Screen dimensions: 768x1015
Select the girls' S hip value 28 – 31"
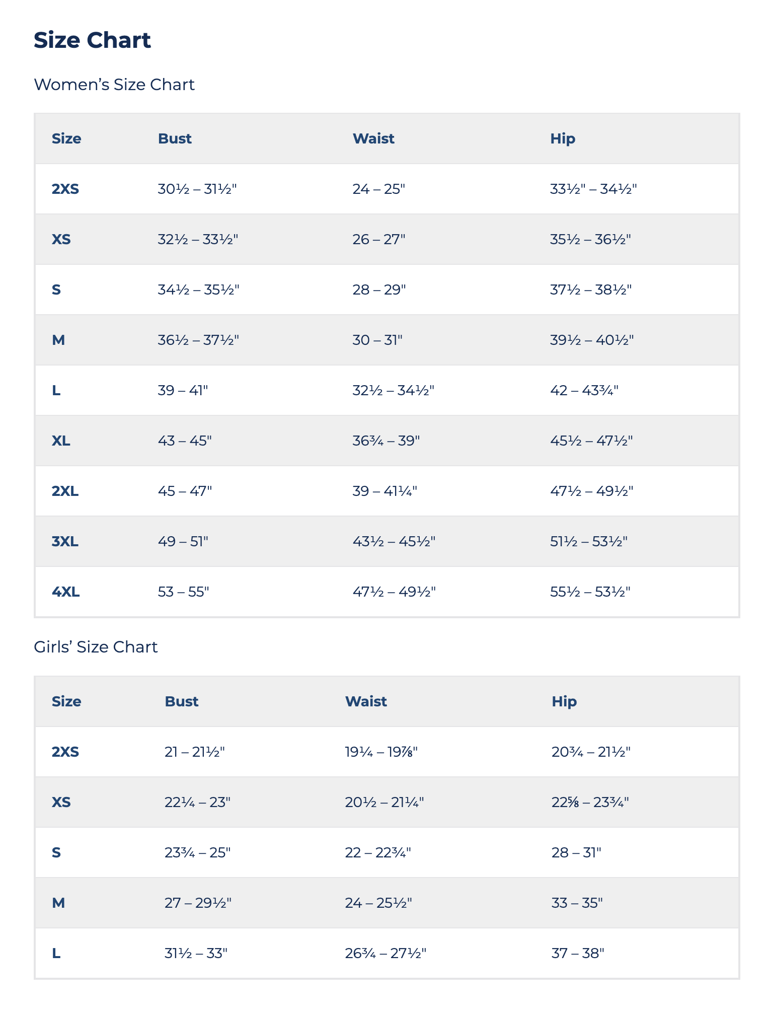[x=576, y=852]
